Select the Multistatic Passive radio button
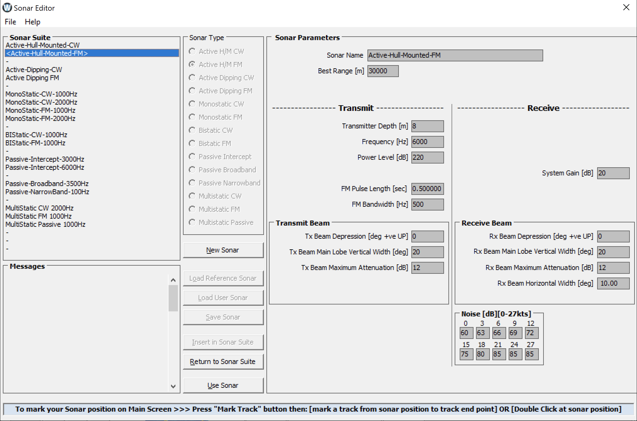The height and width of the screenshot is (421, 637). click(192, 222)
